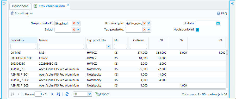This screenshot has width=236, height=99.
Task: Open the K datu calendar picker
Action: (218, 23)
